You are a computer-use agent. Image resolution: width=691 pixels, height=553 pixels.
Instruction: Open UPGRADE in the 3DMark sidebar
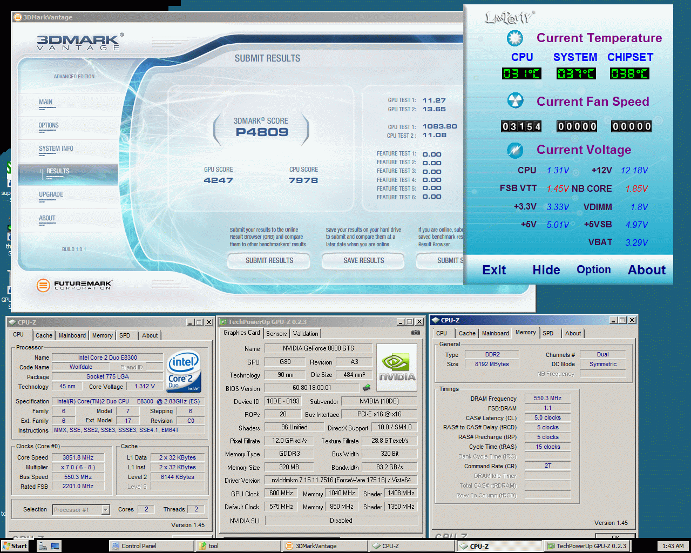(51, 194)
